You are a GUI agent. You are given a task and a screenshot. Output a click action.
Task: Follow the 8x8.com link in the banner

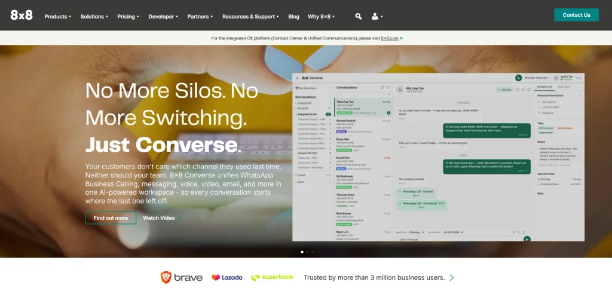click(390, 38)
